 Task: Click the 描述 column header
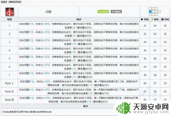coord(79,20)
